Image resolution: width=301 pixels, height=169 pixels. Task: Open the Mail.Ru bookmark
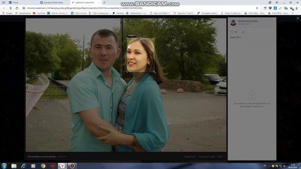(x=57, y=13)
